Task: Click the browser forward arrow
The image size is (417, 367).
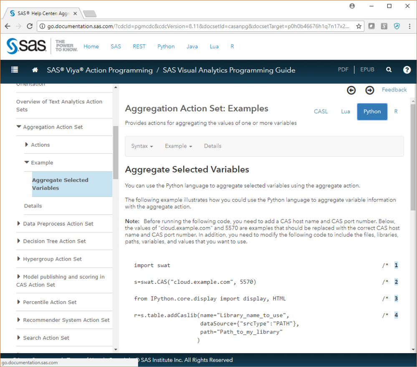Action: pos(18,26)
